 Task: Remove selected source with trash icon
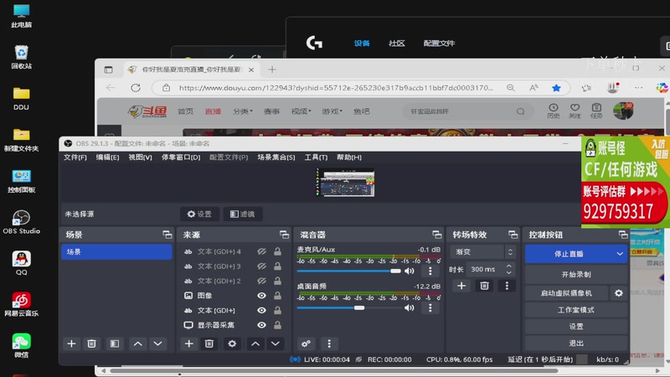click(x=209, y=343)
